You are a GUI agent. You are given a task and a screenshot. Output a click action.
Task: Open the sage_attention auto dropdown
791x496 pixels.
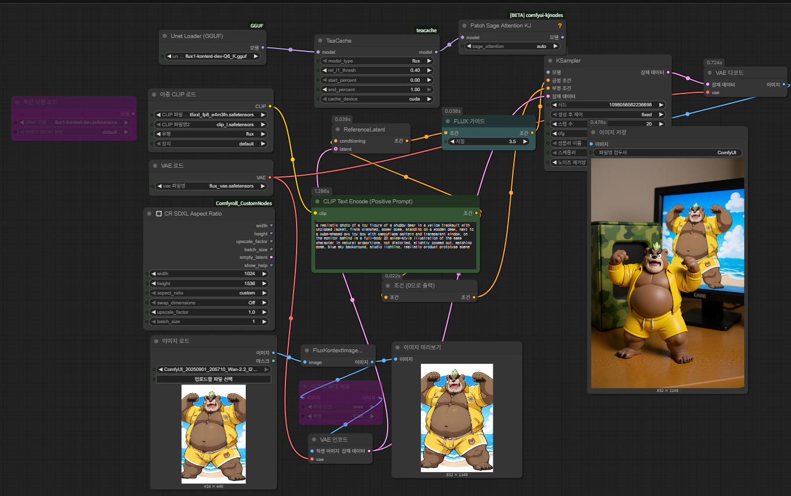pos(512,46)
